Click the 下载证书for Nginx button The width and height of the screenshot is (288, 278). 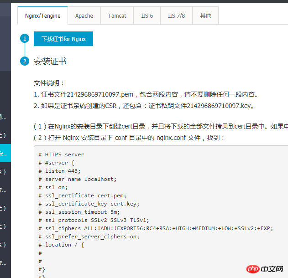click(63, 39)
